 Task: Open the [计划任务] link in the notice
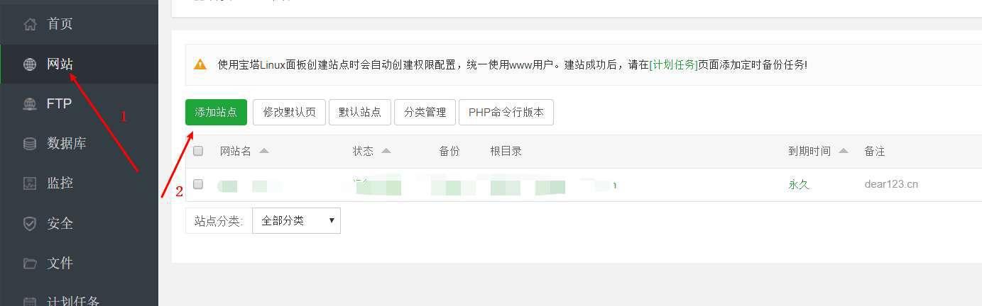click(674, 64)
